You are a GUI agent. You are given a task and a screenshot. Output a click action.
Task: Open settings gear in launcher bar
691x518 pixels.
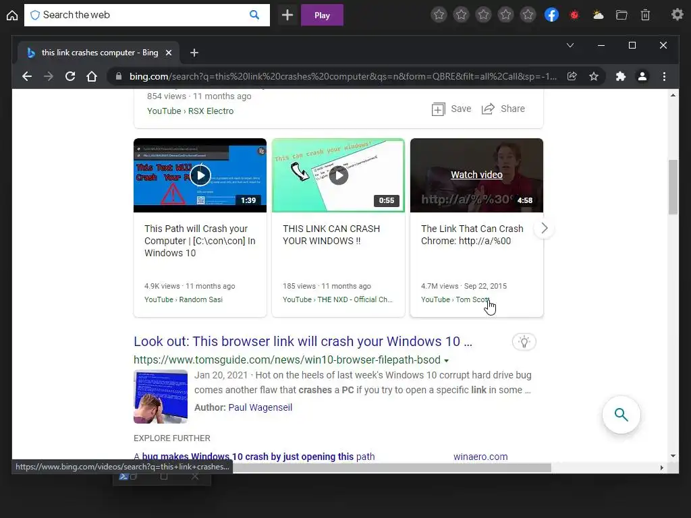[678, 15]
